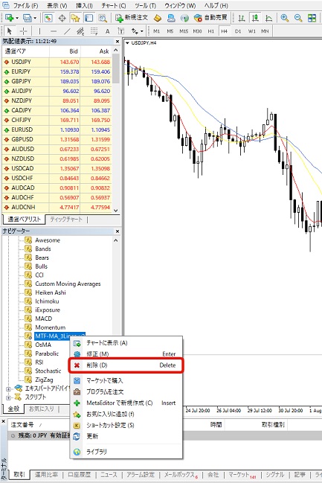This screenshot has width=322, height=483.
Task: Switch to W1 timeframe
Action: click(252, 31)
